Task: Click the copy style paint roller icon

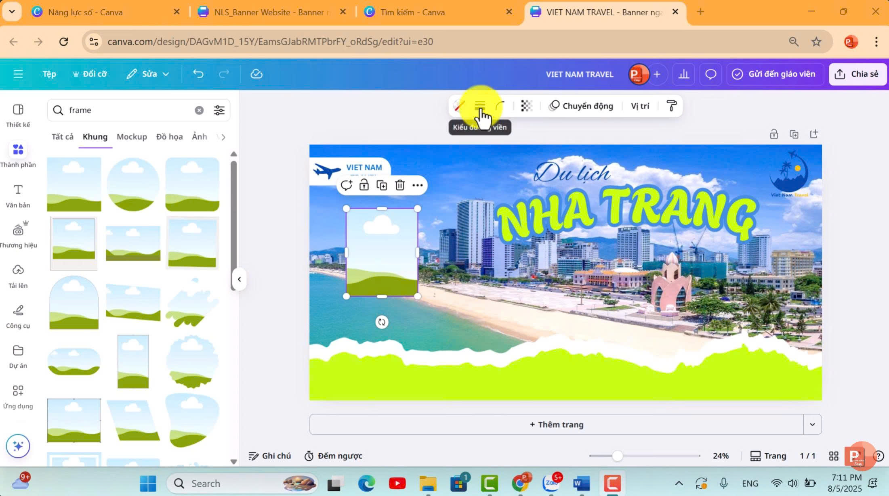Action: (671, 106)
